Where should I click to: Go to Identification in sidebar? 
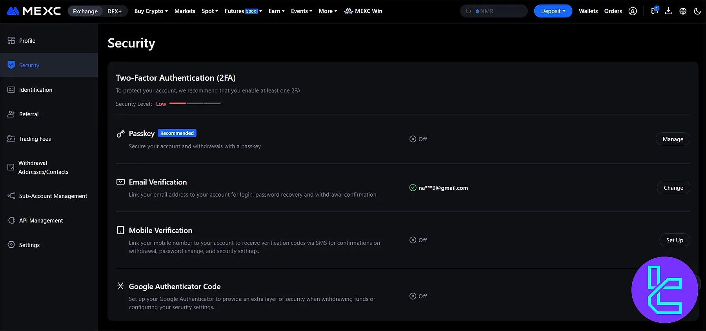(x=35, y=90)
